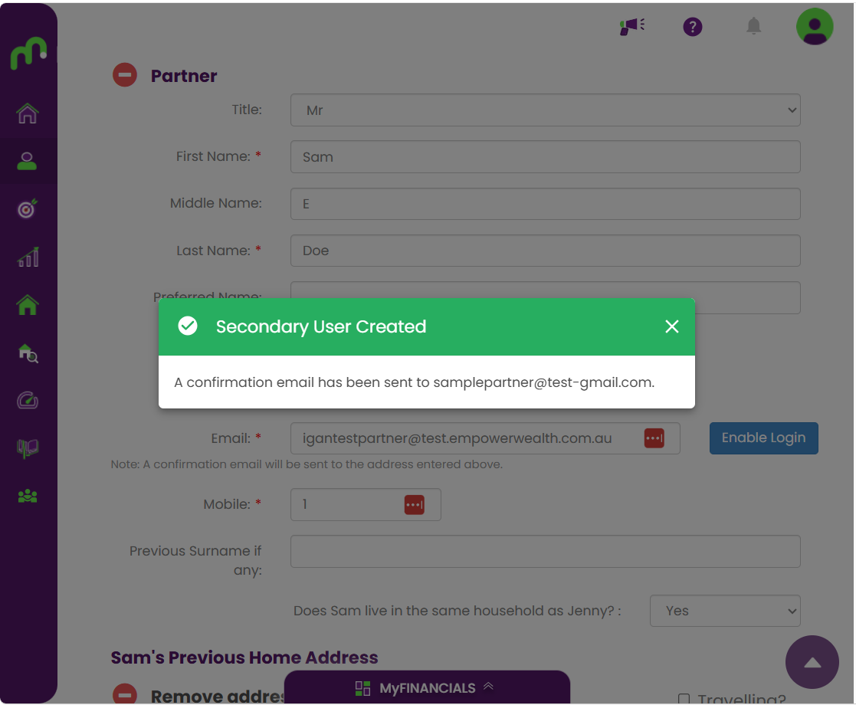Open the help question mark icon
Image resolution: width=856 pixels, height=705 pixels.
tap(692, 26)
